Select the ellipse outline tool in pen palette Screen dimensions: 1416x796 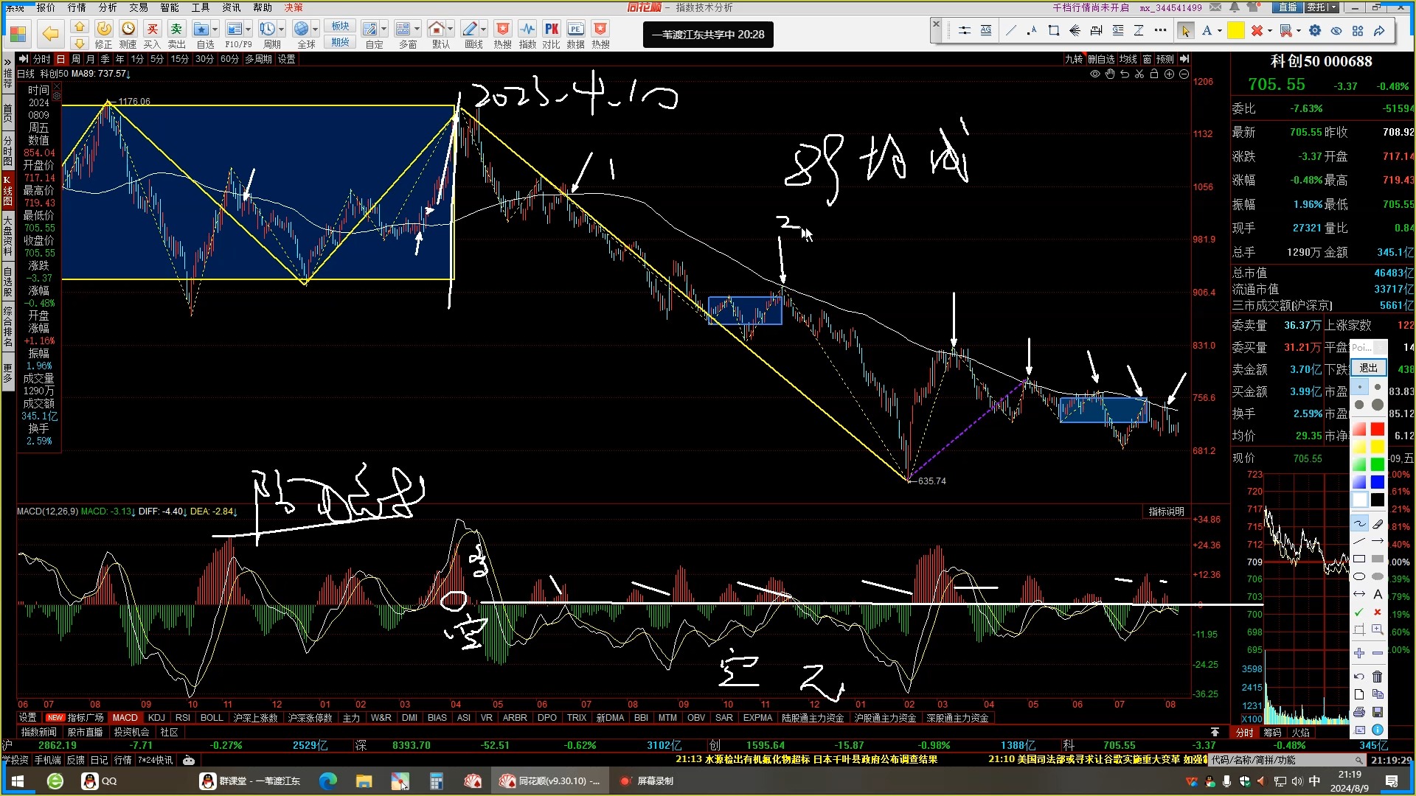click(x=1359, y=576)
